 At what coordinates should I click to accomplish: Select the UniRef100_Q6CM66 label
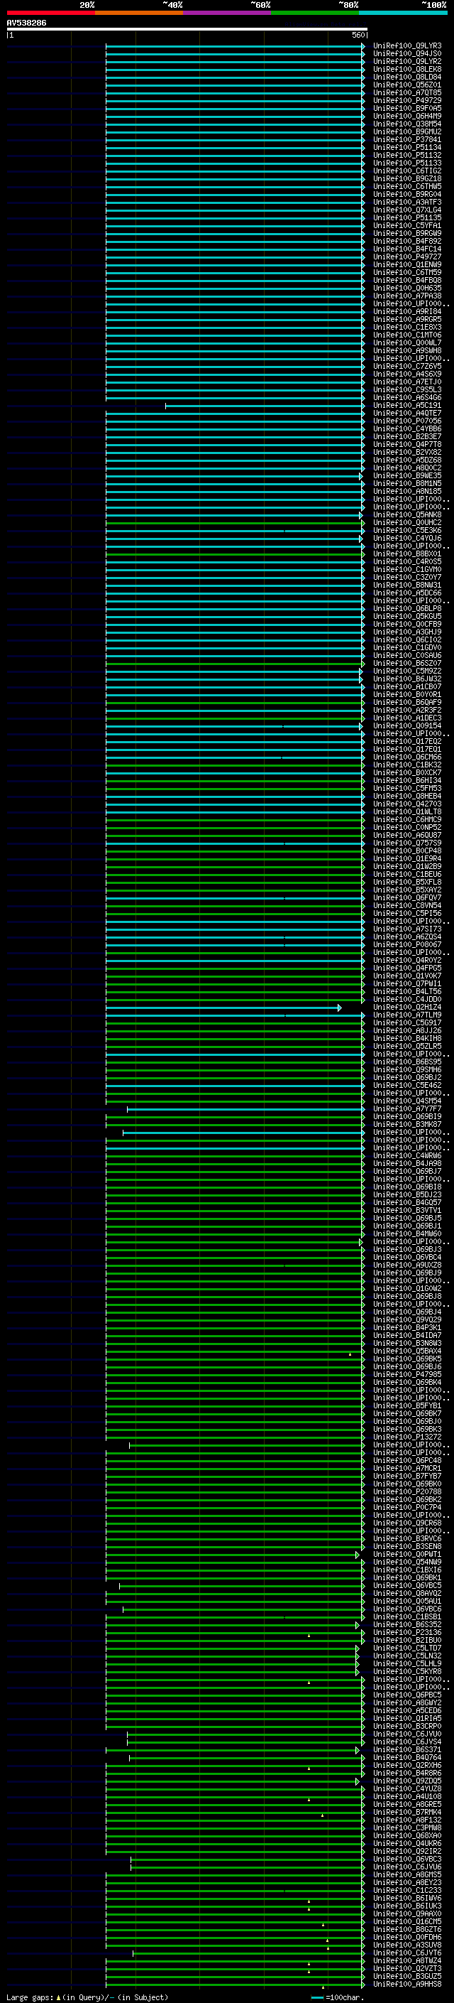407,757
